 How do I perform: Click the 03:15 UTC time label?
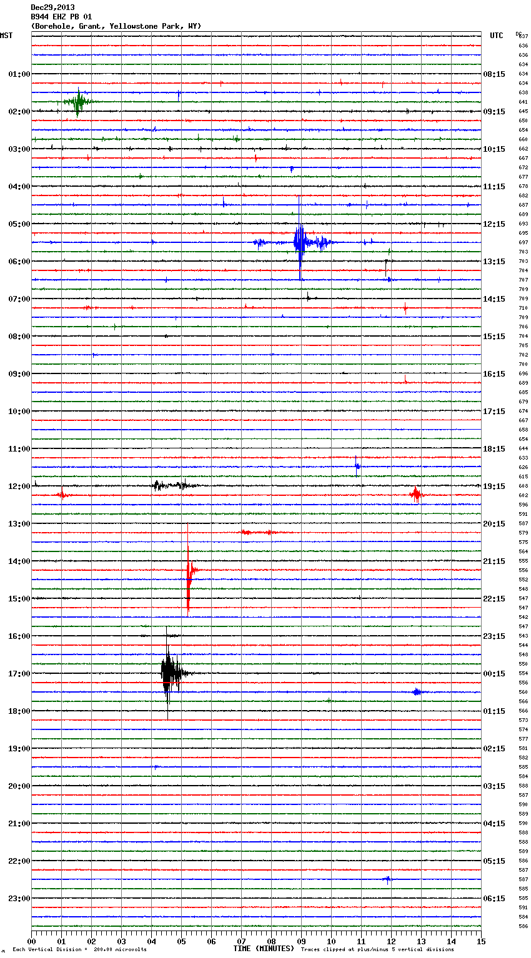click(x=494, y=786)
